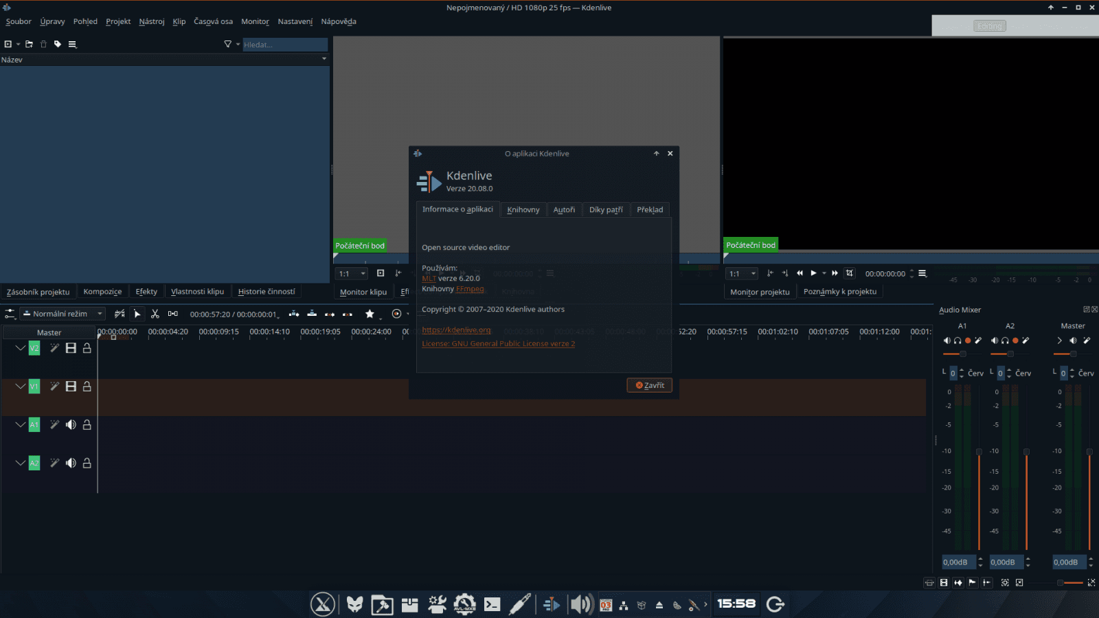Open Kdenlive from the taskbar

click(x=552, y=604)
